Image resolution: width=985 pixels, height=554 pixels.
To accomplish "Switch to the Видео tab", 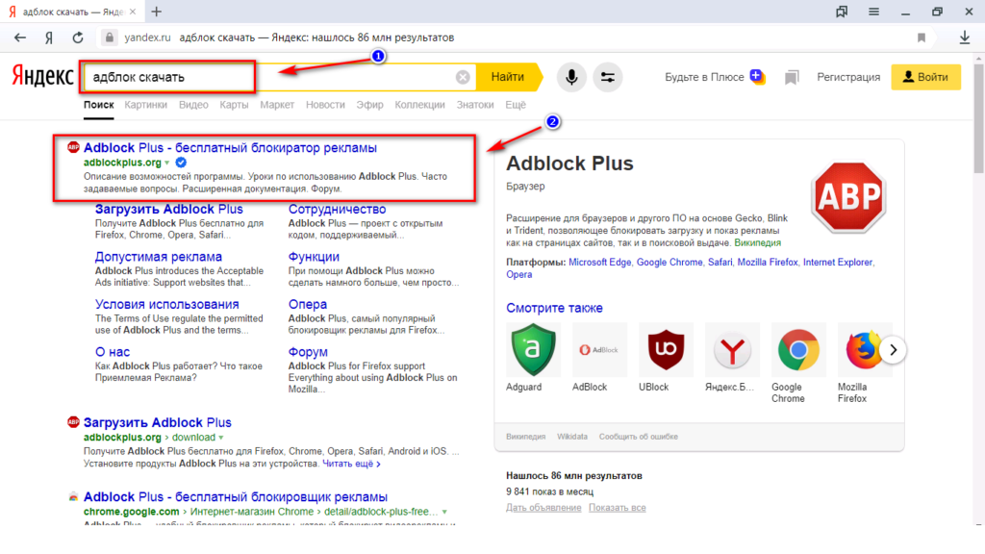I will point(193,105).
